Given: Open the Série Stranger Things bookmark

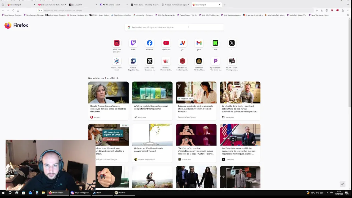Looking at the screenshot, I should click(x=12, y=15).
